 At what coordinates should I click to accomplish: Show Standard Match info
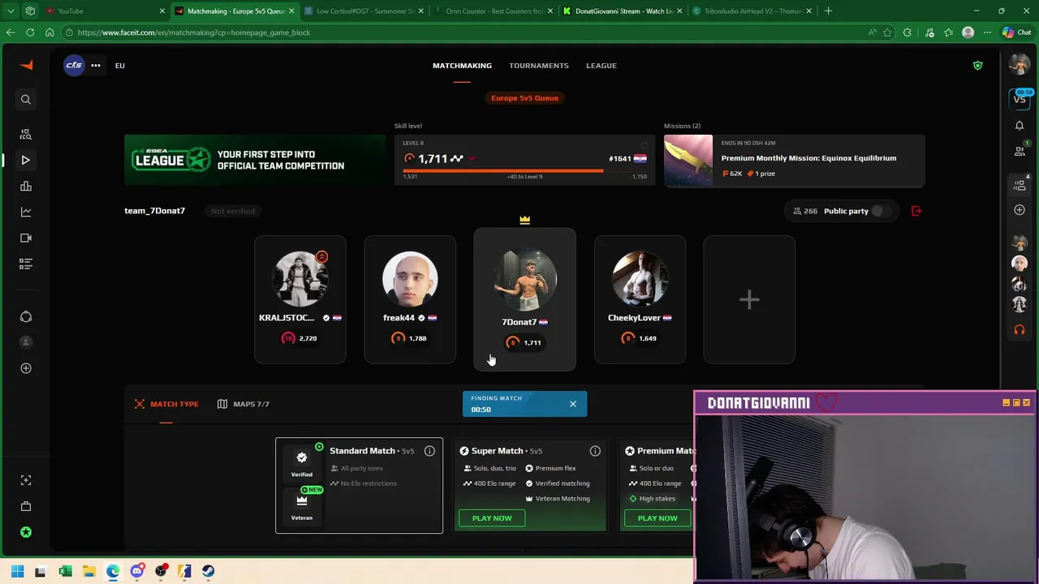(429, 451)
